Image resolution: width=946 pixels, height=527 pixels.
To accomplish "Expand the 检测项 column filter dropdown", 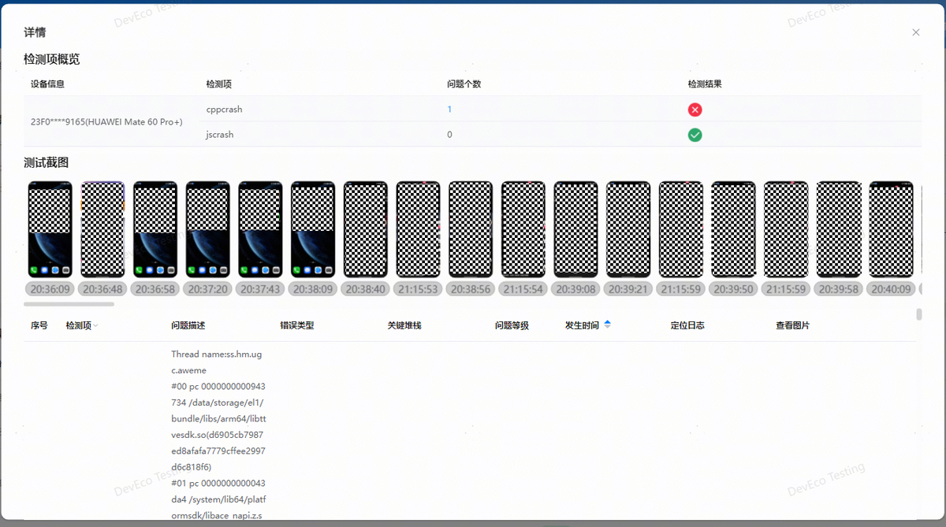I will point(95,326).
